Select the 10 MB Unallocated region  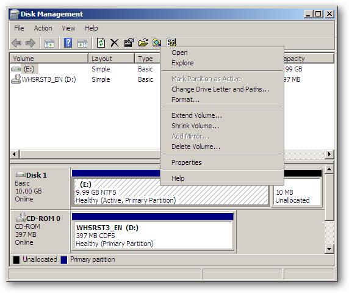297,192
